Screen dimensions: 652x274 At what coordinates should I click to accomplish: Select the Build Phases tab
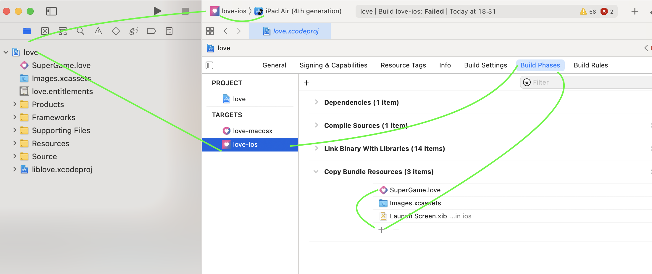pyautogui.click(x=540, y=65)
